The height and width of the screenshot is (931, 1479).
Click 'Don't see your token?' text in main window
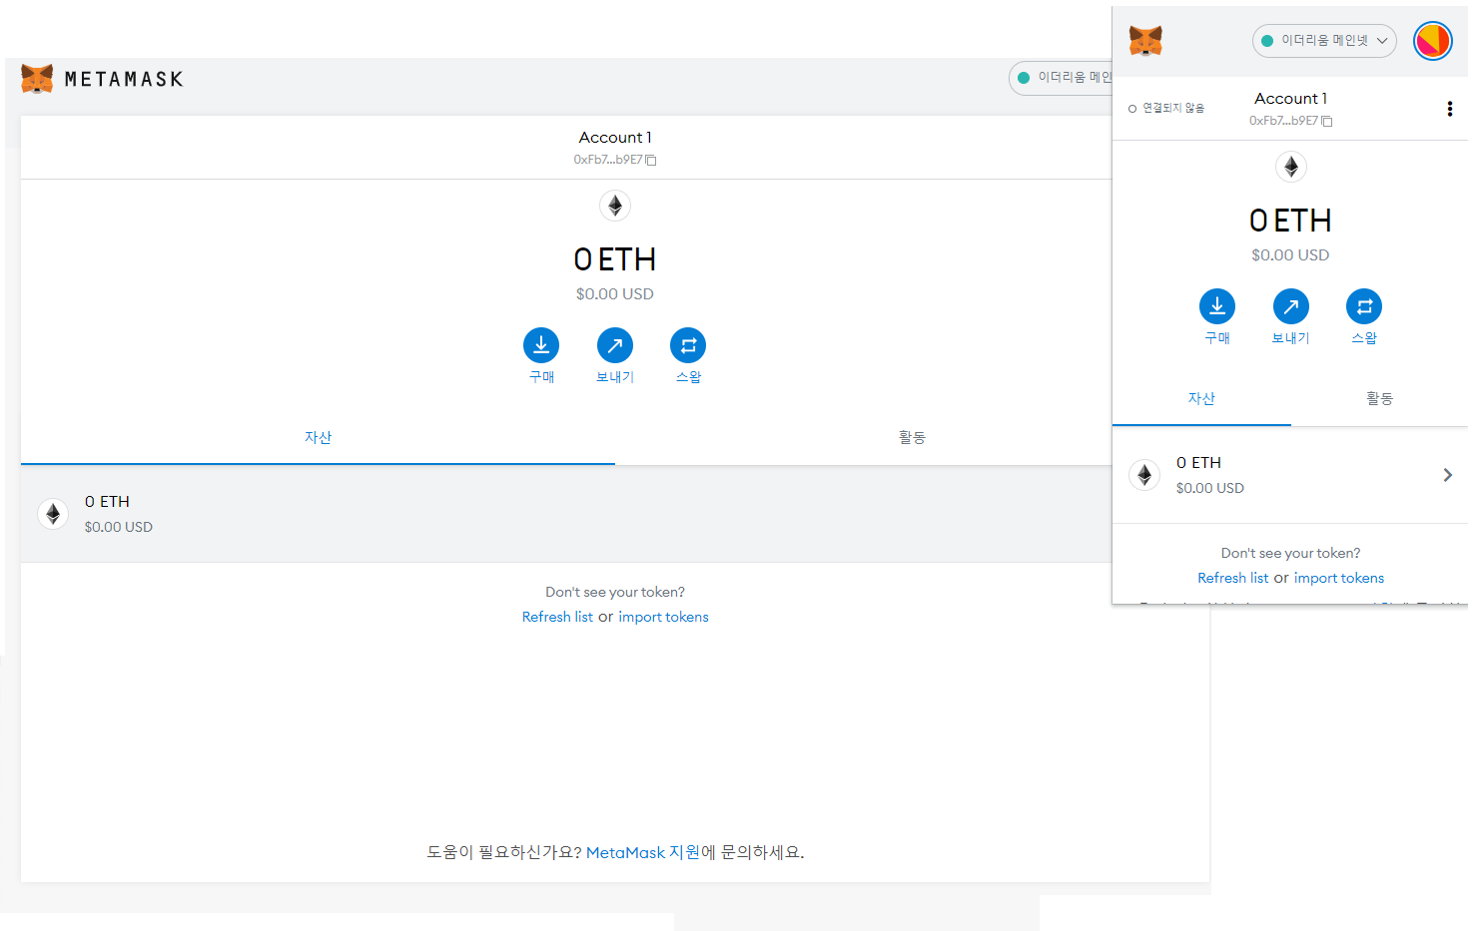(615, 592)
